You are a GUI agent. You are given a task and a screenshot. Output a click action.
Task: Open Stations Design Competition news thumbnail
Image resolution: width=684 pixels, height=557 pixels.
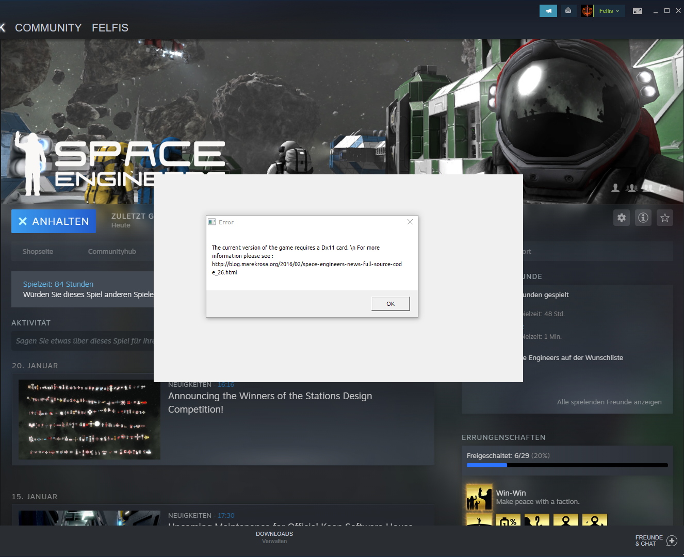89,419
